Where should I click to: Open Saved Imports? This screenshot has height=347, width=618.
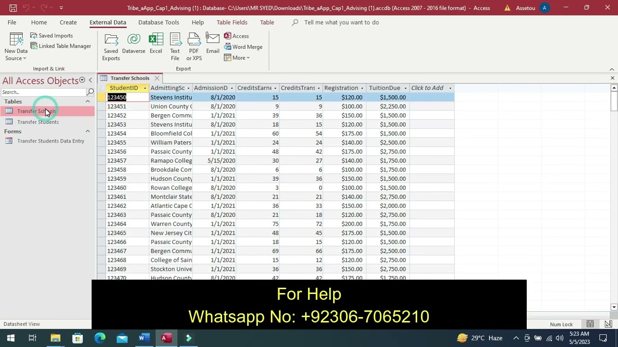tap(51, 36)
